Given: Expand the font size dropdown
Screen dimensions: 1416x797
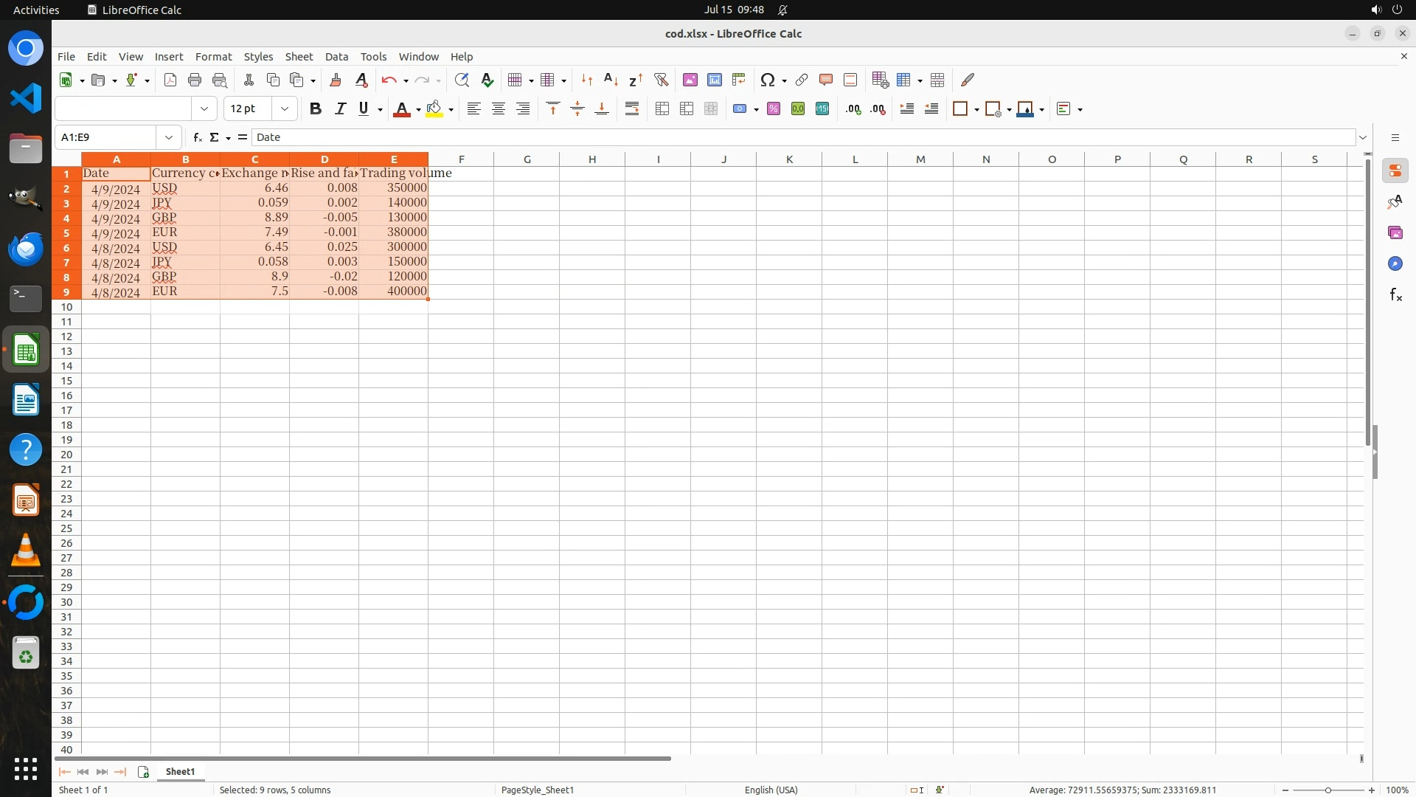Looking at the screenshot, I should (x=285, y=109).
